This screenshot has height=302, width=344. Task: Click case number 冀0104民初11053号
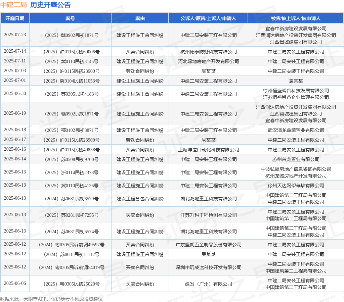(72, 81)
